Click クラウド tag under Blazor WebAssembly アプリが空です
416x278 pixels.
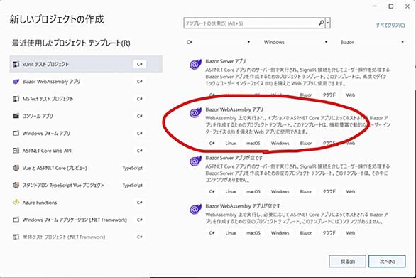329,233
